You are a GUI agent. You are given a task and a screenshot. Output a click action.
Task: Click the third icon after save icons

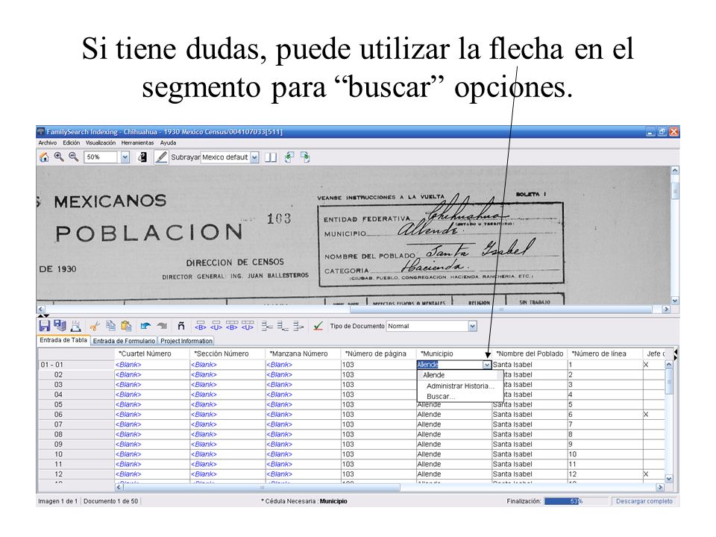[76, 326]
